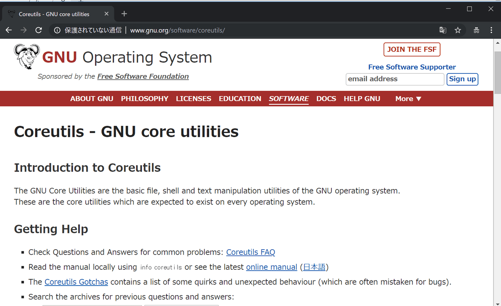The width and height of the screenshot is (501, 306).
Task: Reload the page with the refresh icon
Action: click(38, 30)
